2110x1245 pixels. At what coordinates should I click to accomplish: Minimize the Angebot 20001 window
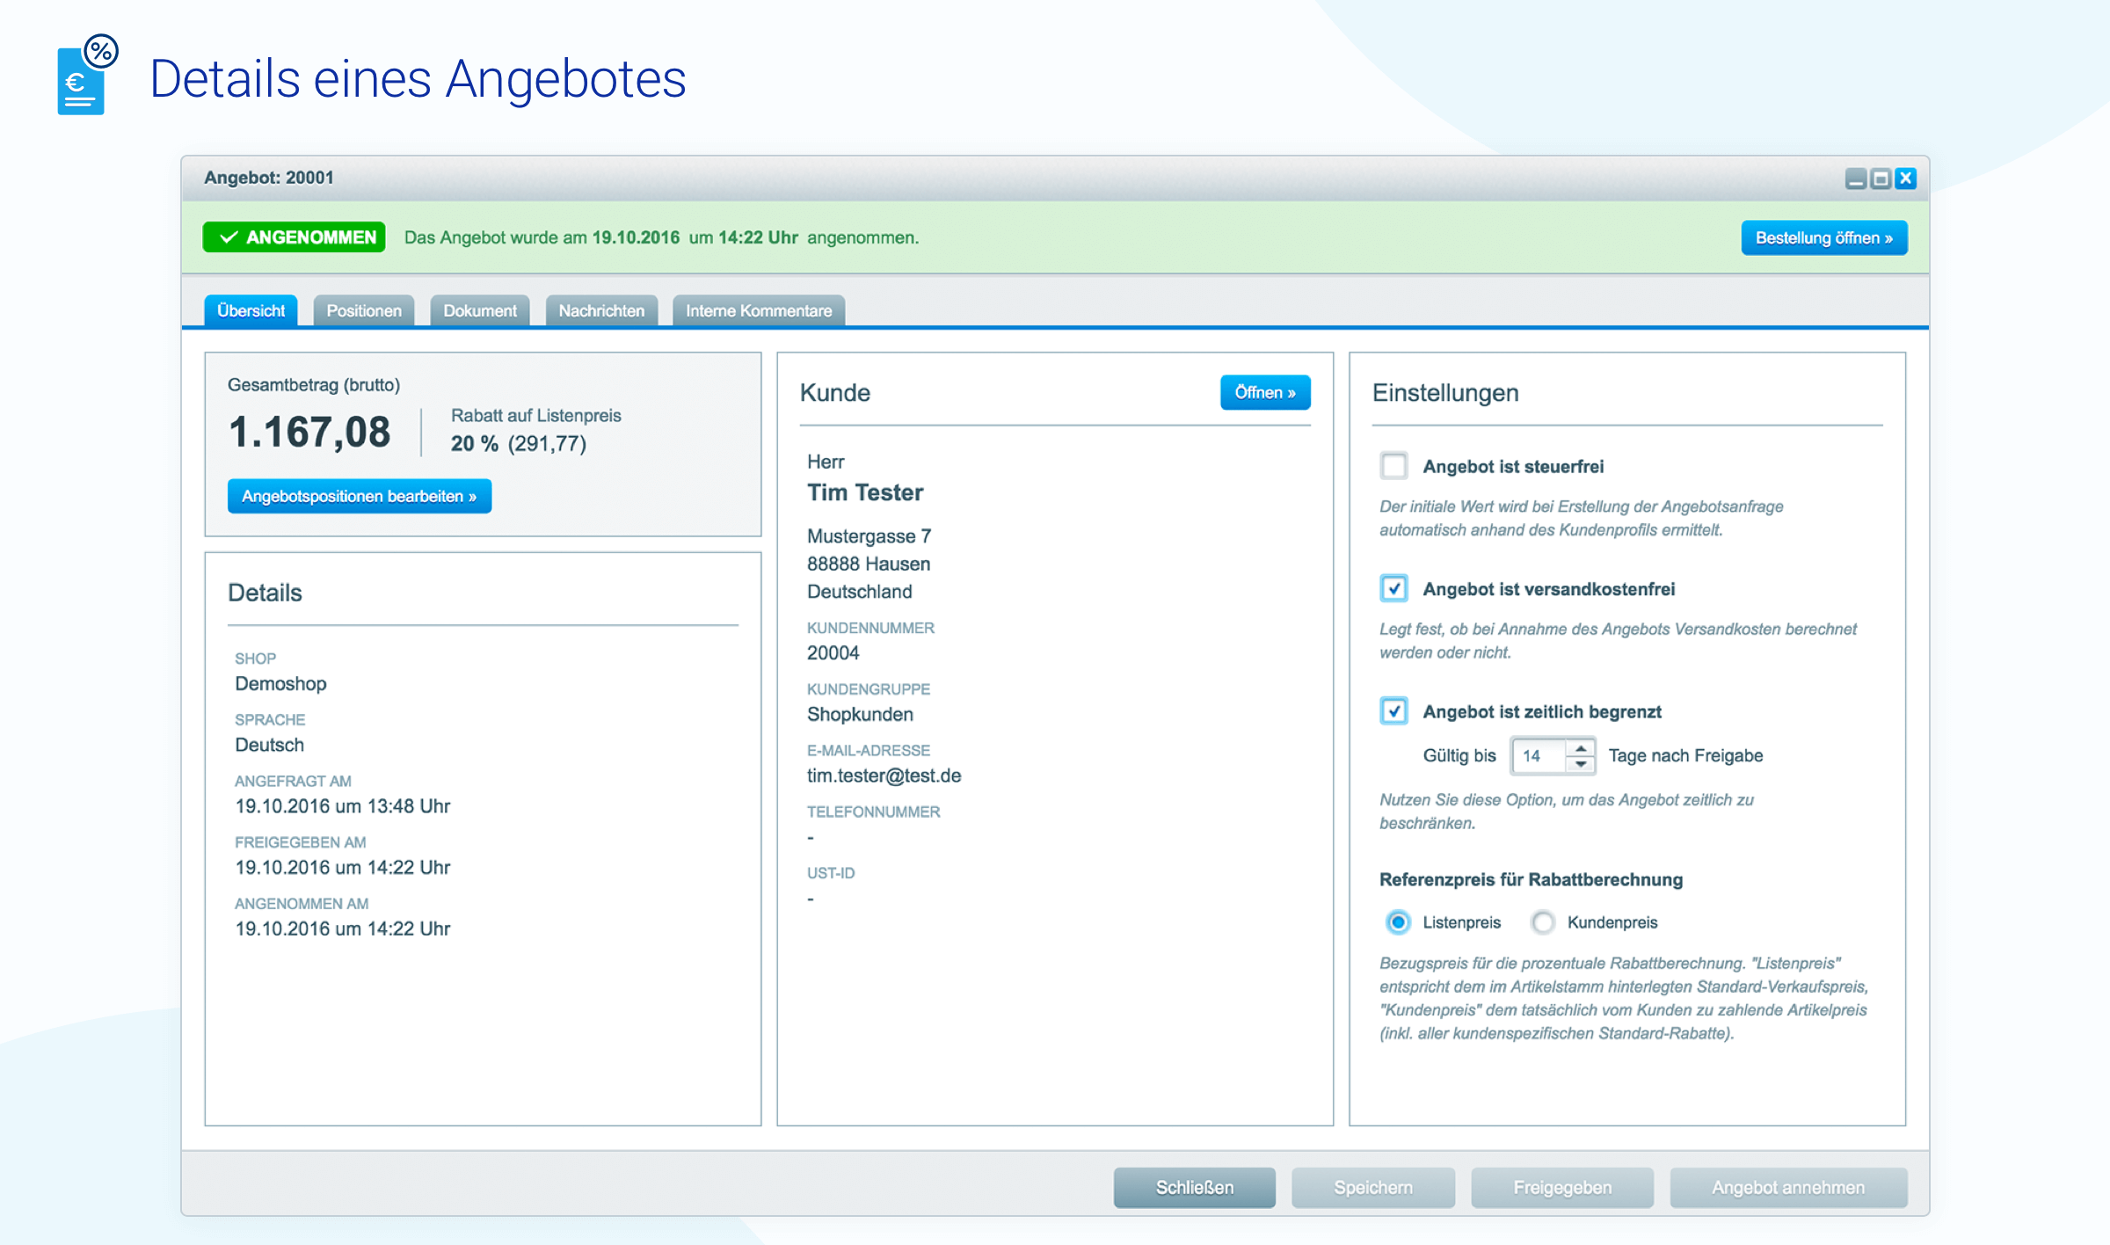(x=1856, y=178)
